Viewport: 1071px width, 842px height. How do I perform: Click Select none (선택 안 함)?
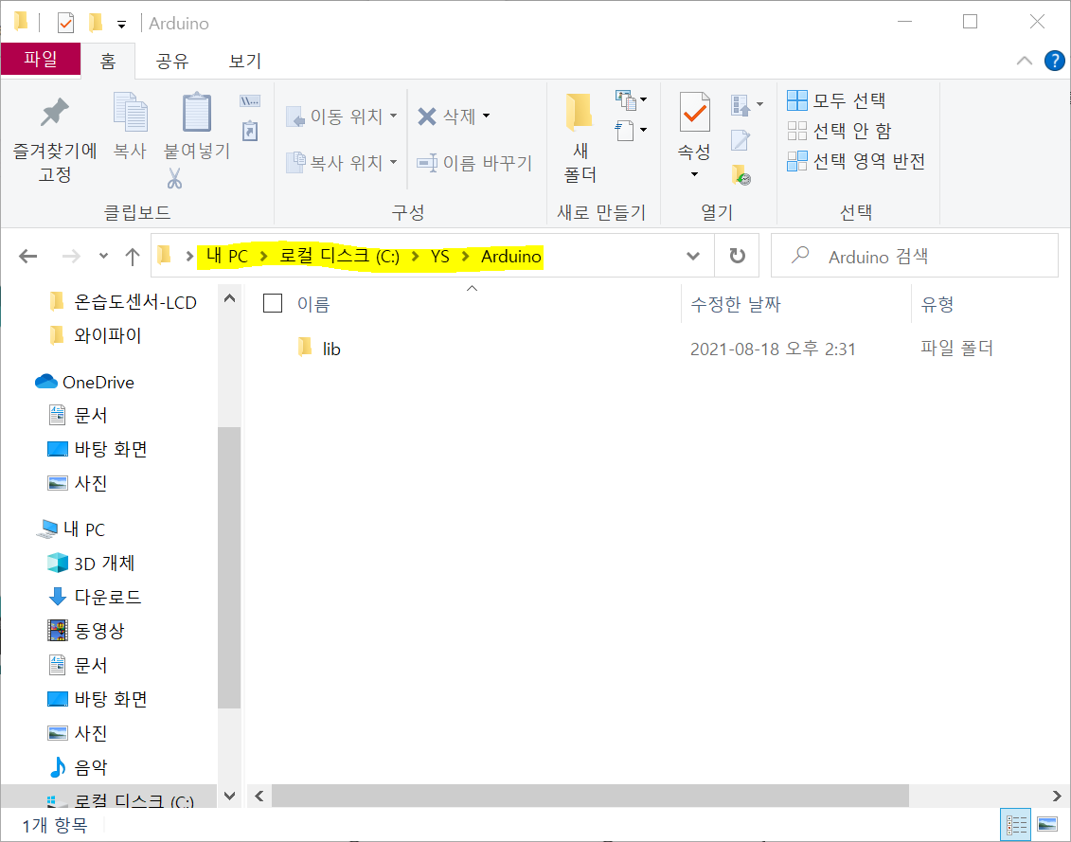pyautogui.click(x=839, y=131)
